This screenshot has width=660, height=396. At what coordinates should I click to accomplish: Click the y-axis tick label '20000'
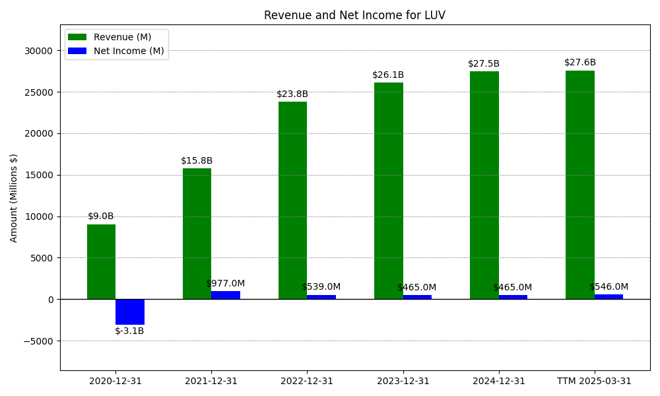[38, 134]
